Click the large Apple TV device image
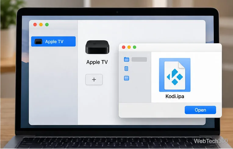Screen dimensions: 233x149 (97, 47)
